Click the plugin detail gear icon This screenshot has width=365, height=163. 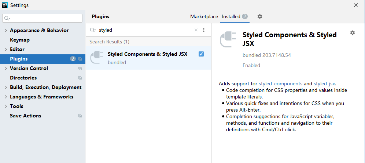[x=353, y=33]
